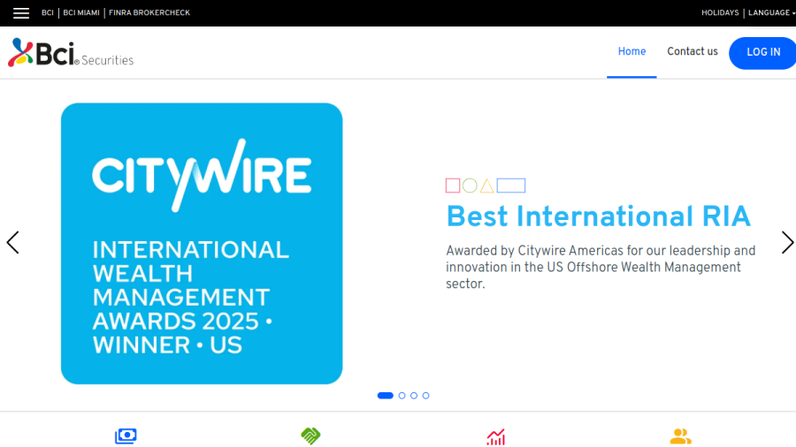Click the LOG IN button
This screenshot has width=796, height=447.
(763, 53)
